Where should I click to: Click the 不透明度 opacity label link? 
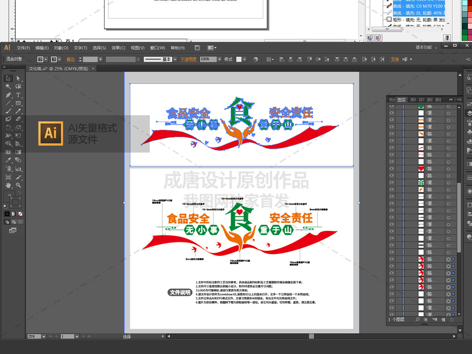188,59
